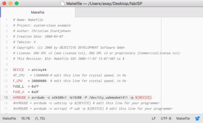203x123 pixels.
Task: Click line number 17 in gutter
Action: (x=6, y=109)
